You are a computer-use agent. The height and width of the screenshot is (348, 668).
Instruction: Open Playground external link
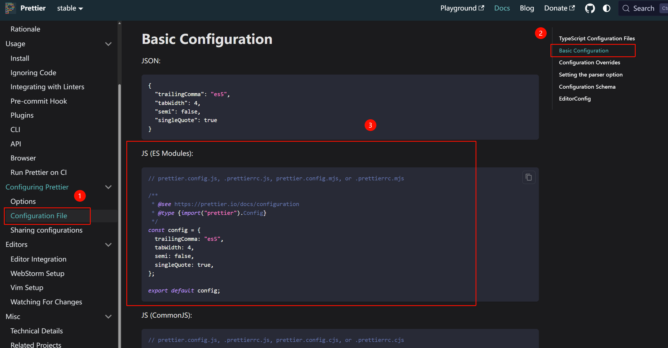point(462,8)
